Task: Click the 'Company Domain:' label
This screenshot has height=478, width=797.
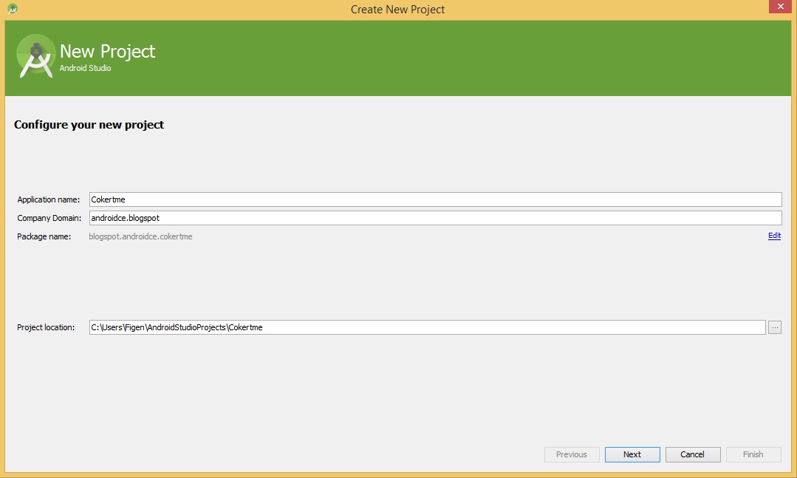Action: (49, 218)
